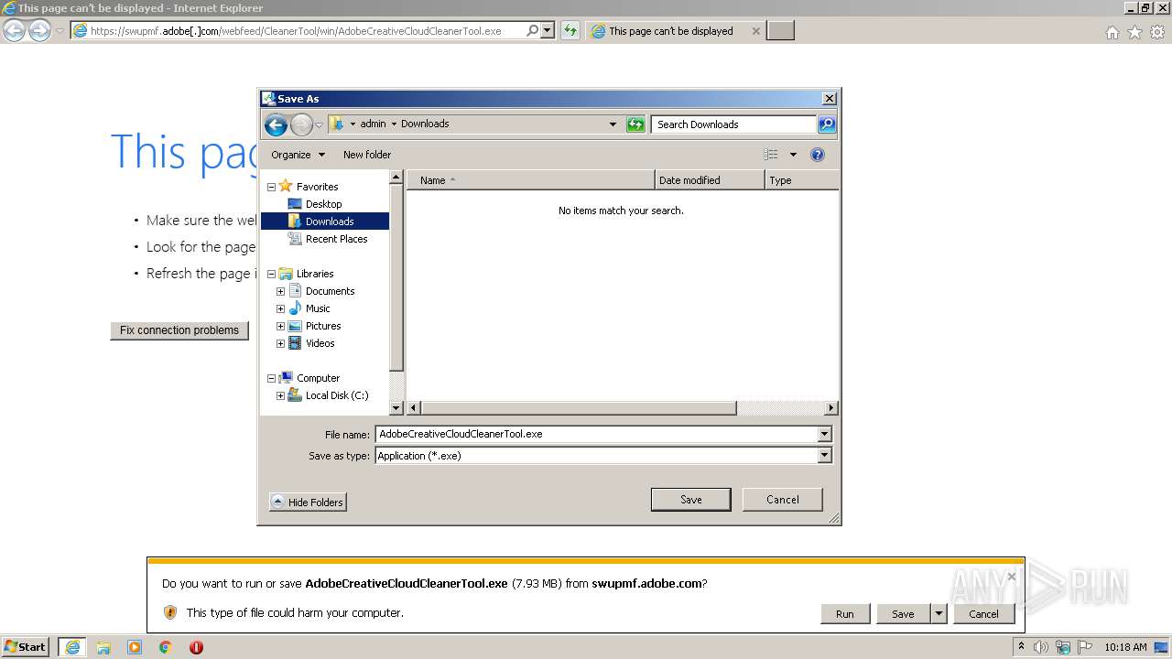
Task: Click Run in download notification bar
Action: tap(844, 614)
